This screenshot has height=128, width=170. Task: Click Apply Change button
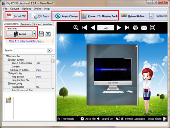pos(67,16)
